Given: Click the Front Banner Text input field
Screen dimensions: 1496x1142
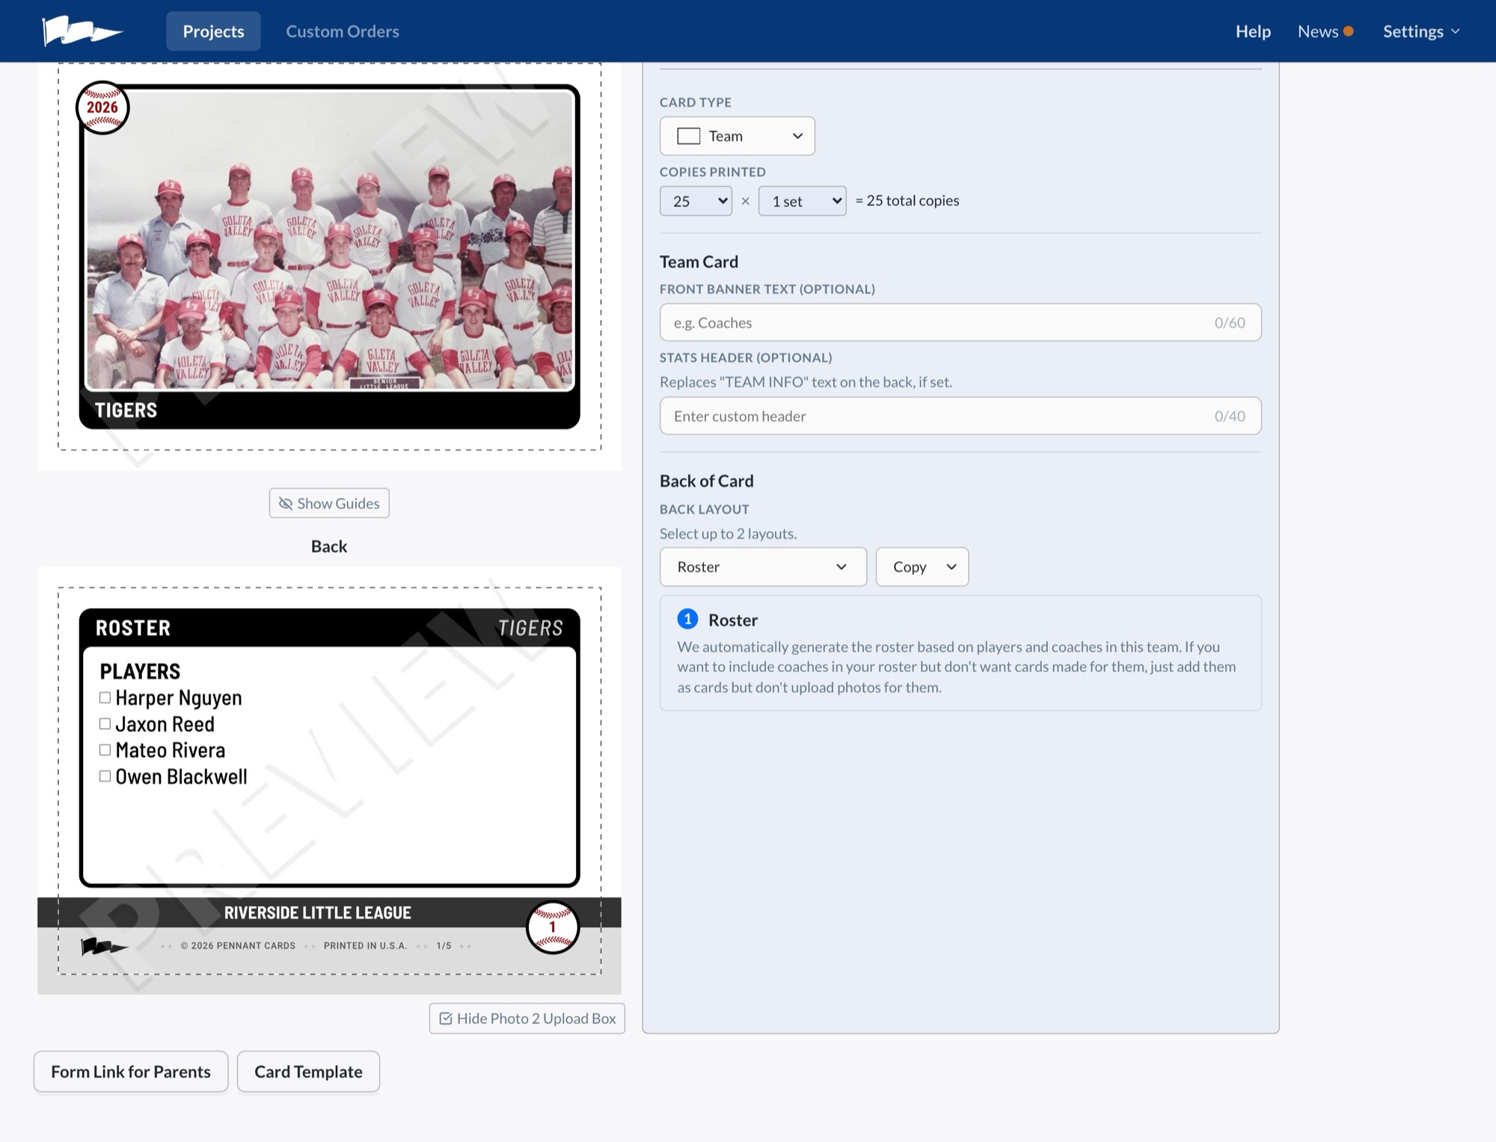Looking at the screenshot, I should pos(960,322).
